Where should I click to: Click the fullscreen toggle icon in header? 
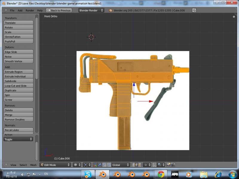(194, 10)
